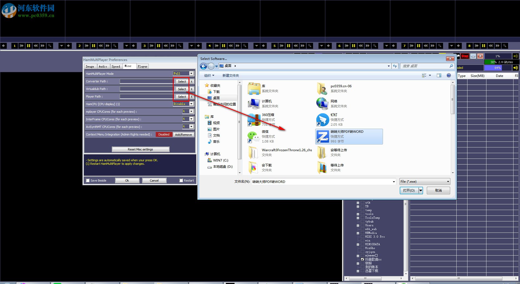Click the back arrow in file dialog
The image size is (520, 284).
tap(203, 66)
